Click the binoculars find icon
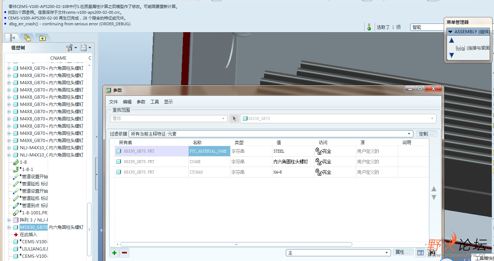This screenshot has height=261, width=494. pyautogui.click(x=431, y=253)
